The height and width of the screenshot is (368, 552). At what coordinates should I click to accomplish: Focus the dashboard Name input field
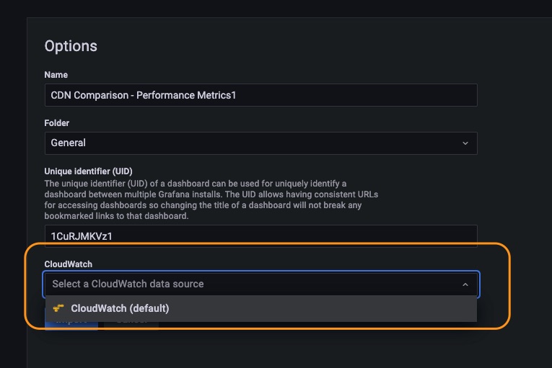pos(261,95)
